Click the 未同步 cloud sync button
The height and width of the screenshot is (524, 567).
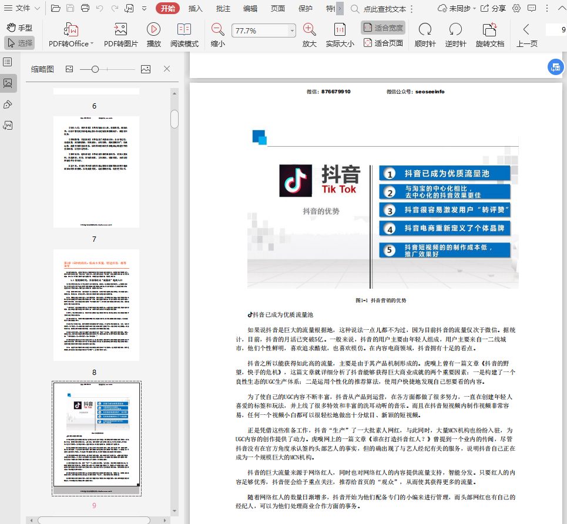click(x=457, y=8)
